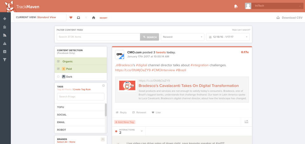Click the tags settings gear icon
Viewport: 305px width, 144px height.
[103, 86]
